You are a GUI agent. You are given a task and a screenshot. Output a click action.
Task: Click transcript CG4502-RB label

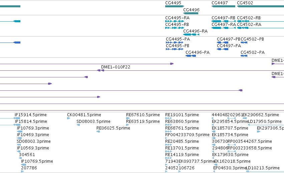[x=249, y=18]
